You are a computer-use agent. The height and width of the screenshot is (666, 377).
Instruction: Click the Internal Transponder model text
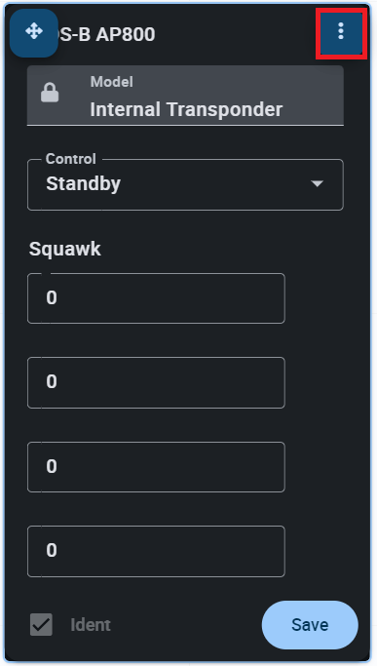pyautogui.click(x=186, y=109)
